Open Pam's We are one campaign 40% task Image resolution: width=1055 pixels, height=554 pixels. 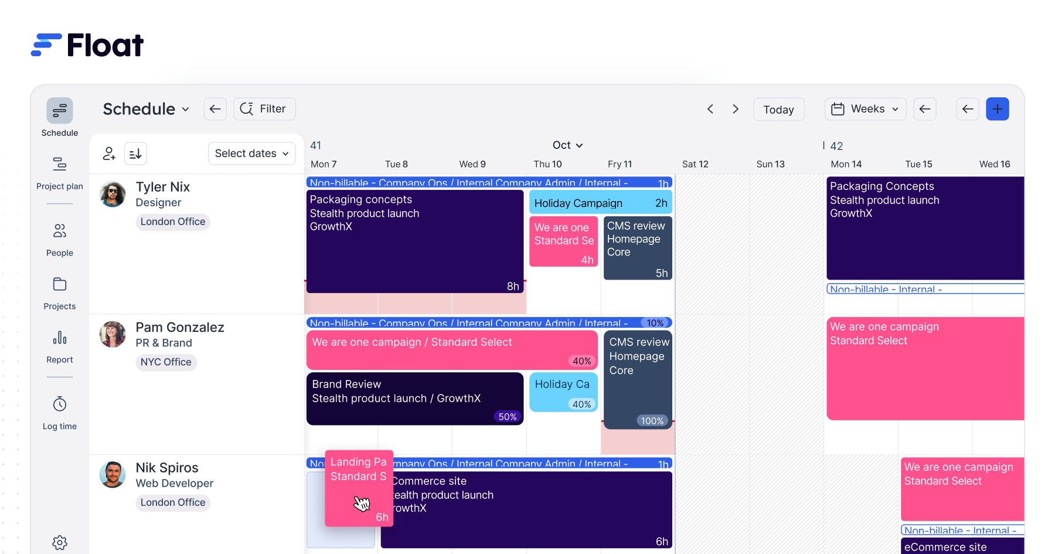[452, 350]
